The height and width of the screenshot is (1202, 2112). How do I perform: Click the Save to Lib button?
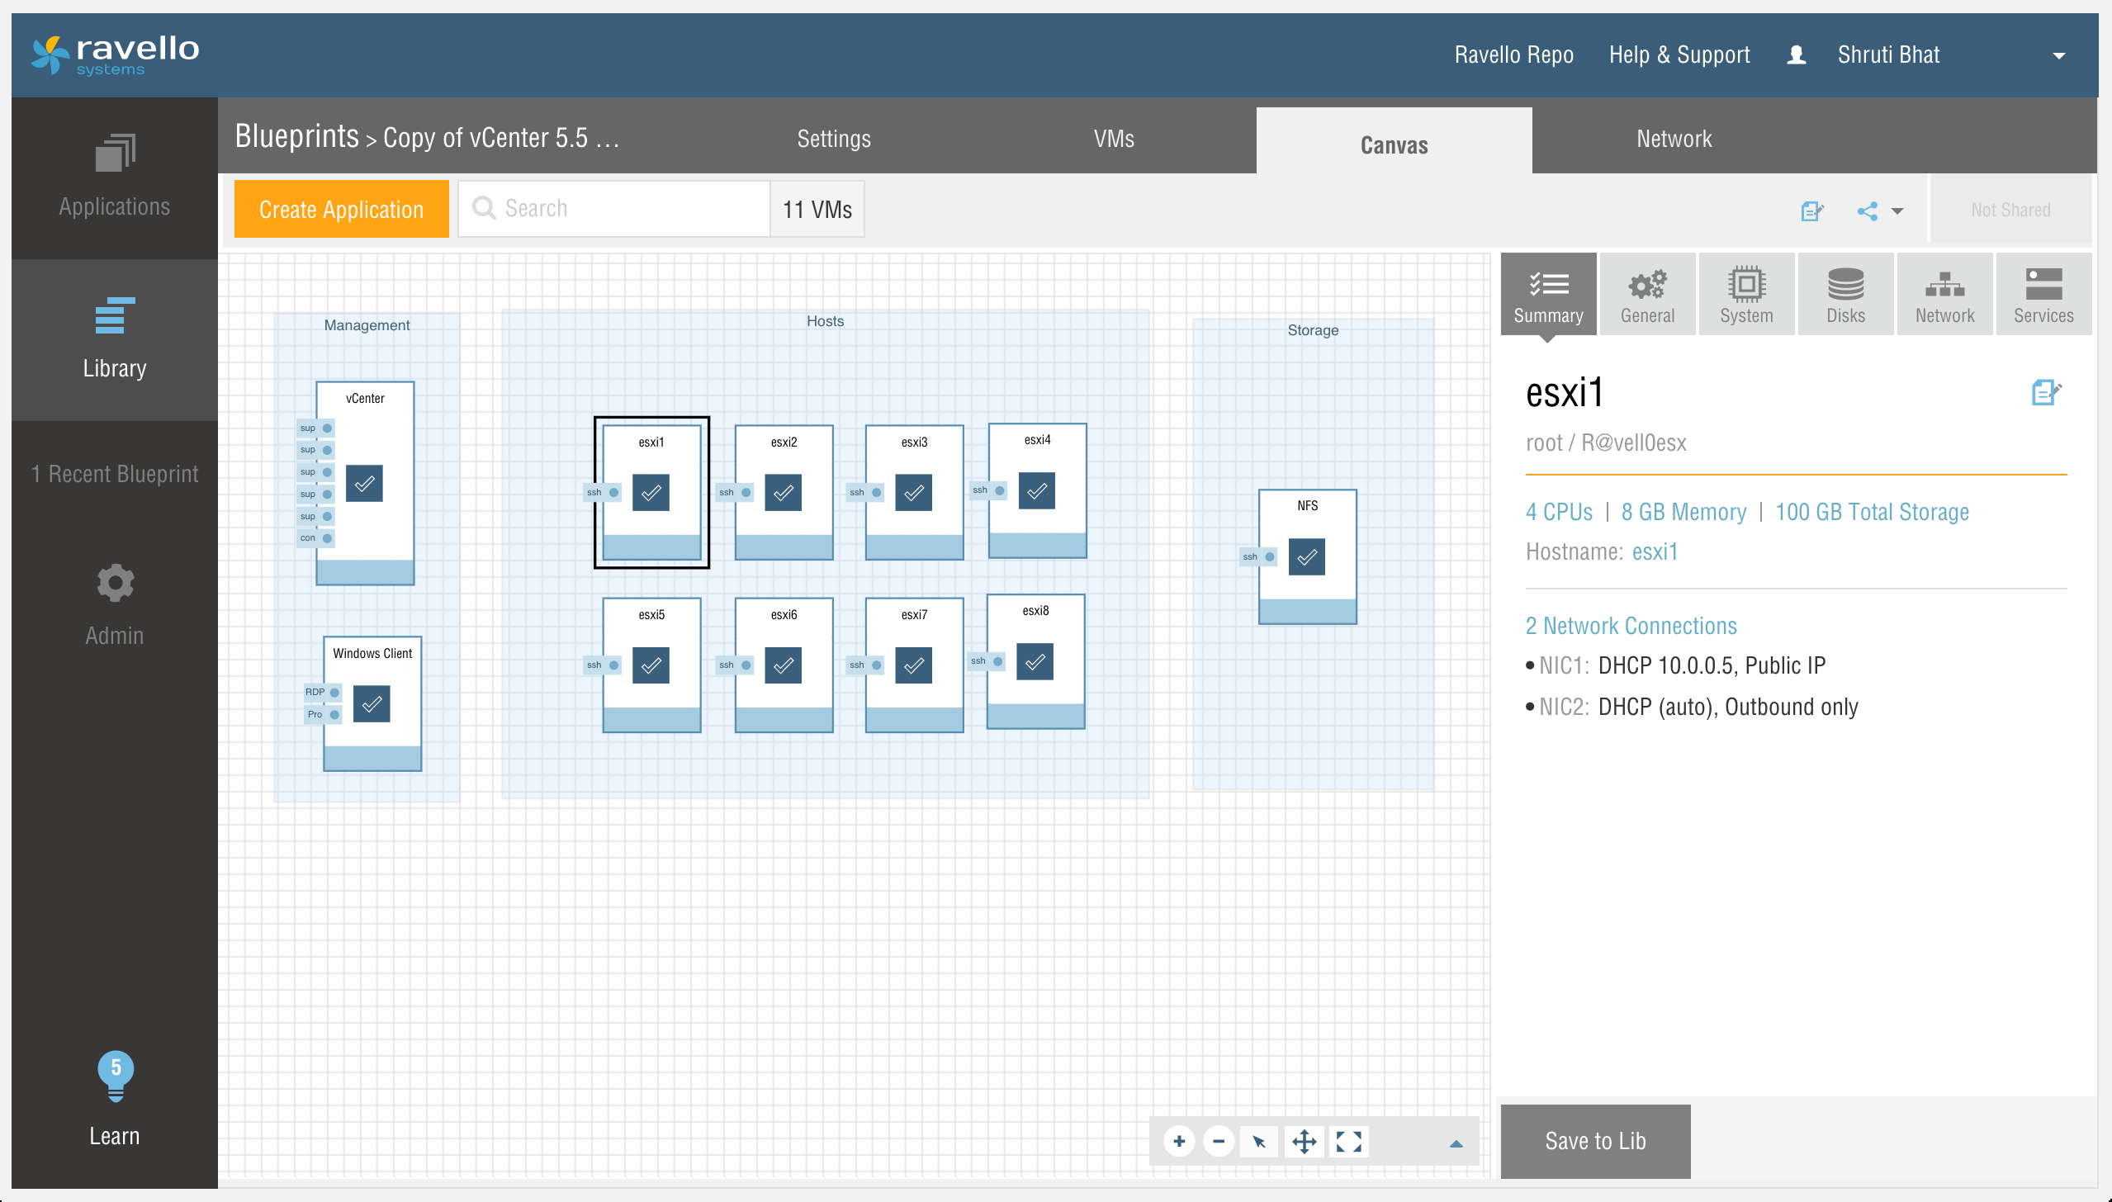click(x=1595, y=1141)
